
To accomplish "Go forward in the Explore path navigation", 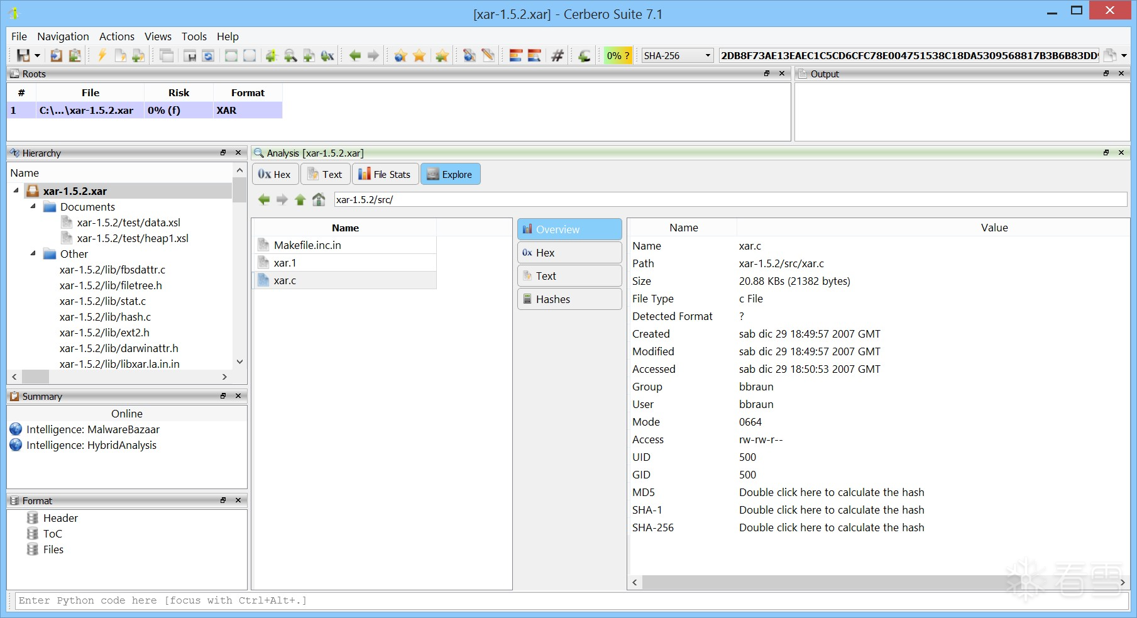I will 282,200.
